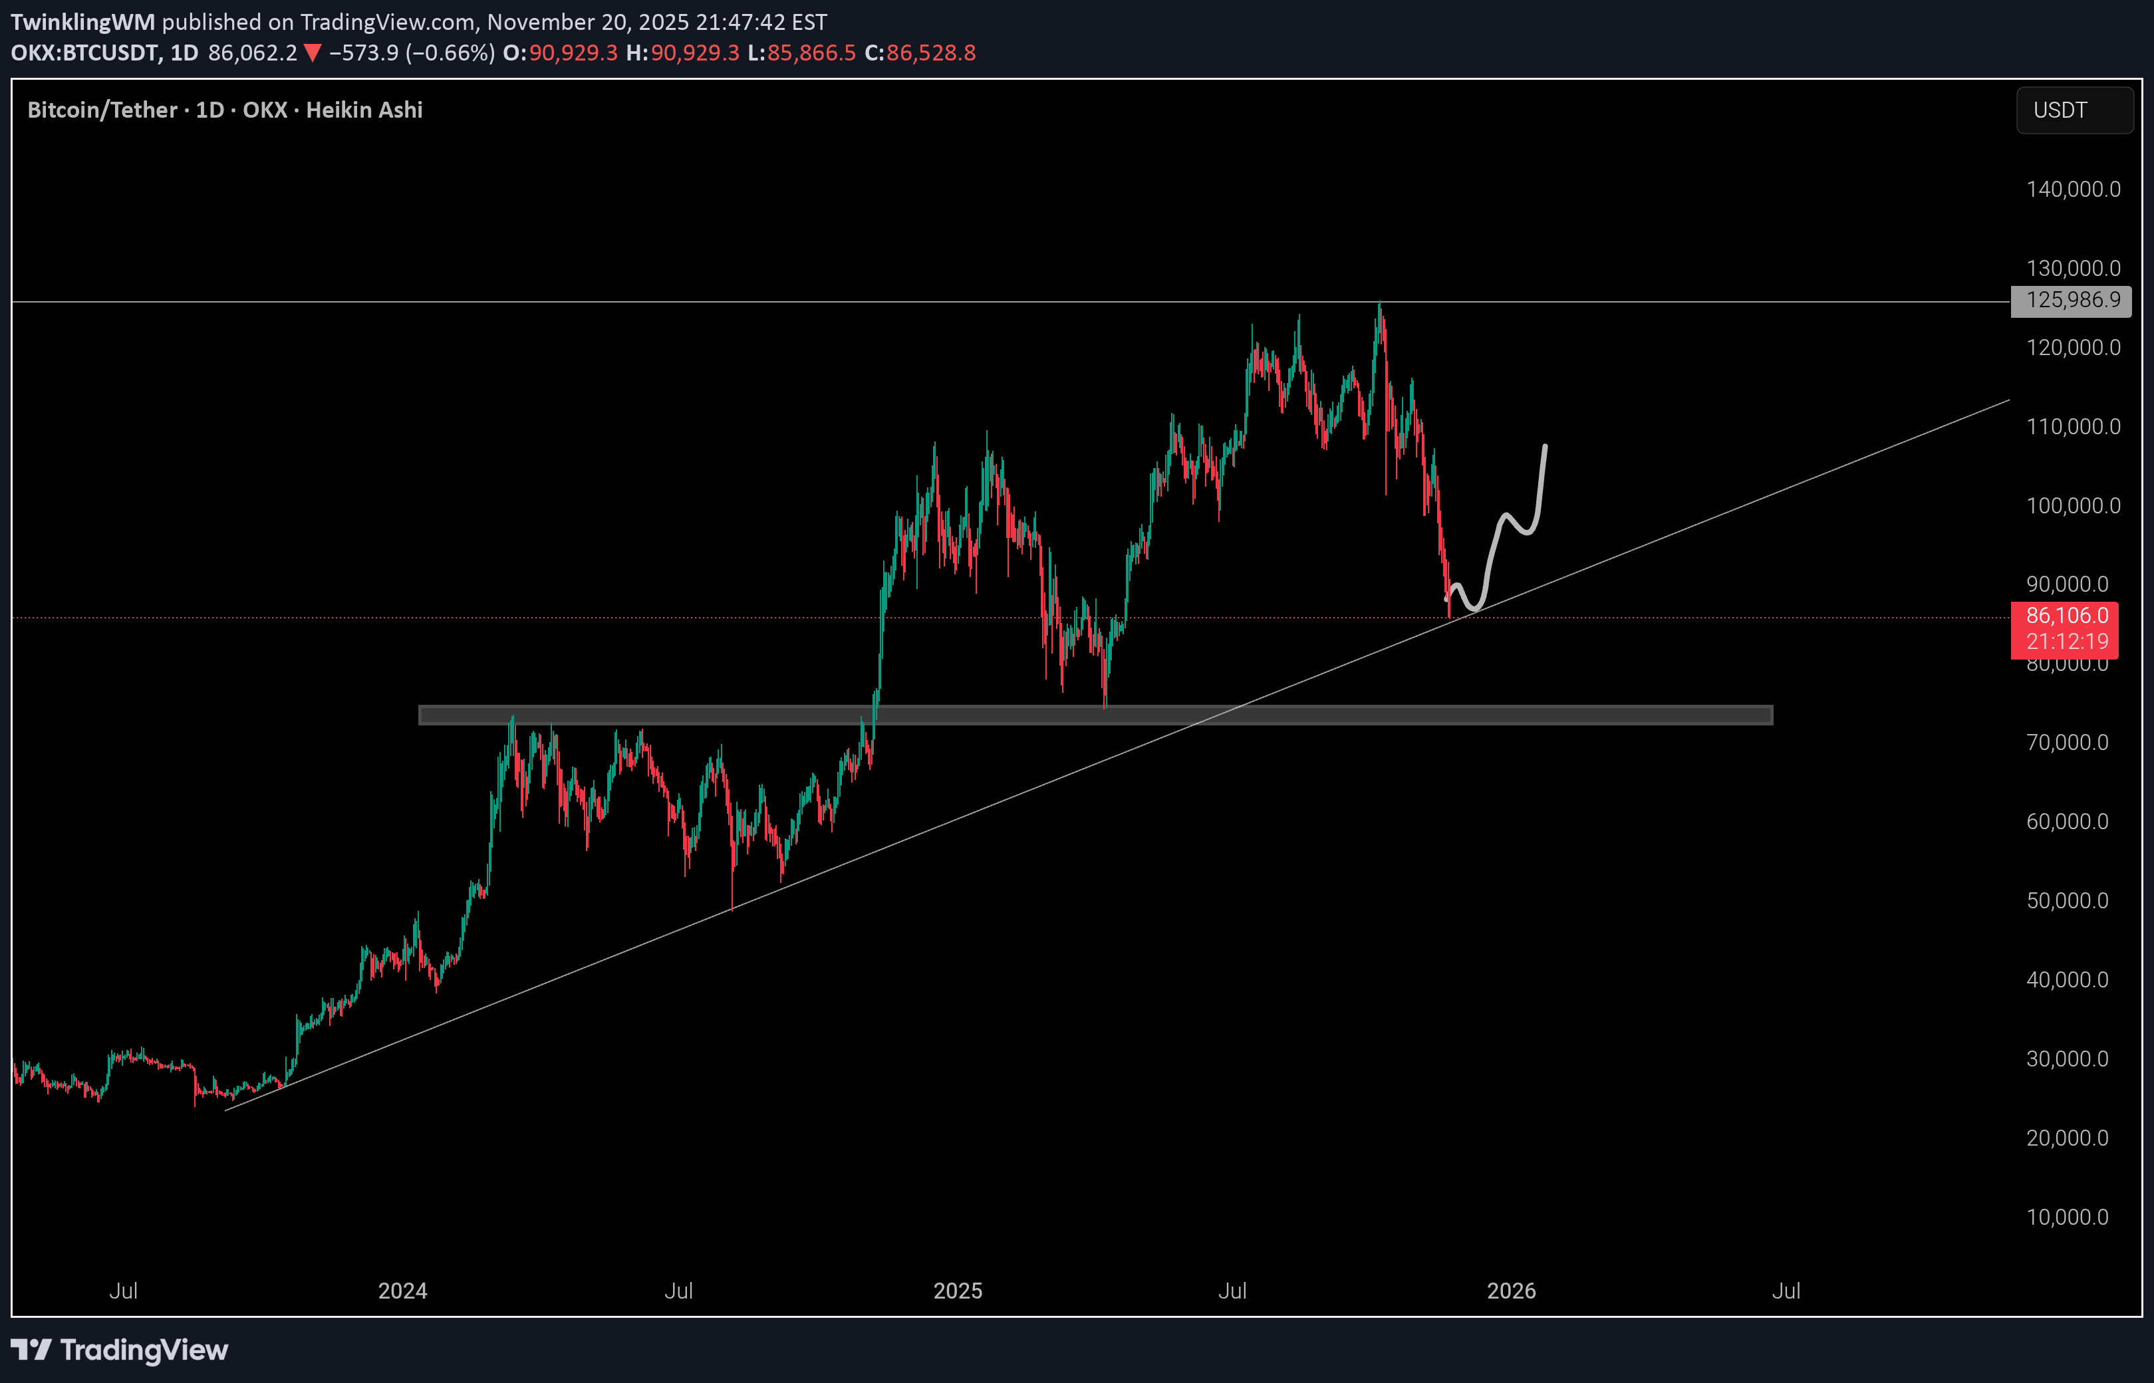Click the 50,000.0 price scale label
This screenshot has height=1383, width=2154.
[x=2067, y=901]
